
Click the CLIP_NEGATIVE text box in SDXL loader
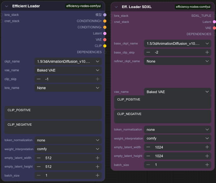(x=163, y=117)
